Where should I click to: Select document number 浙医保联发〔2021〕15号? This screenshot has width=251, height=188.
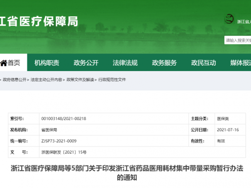pyautogui.click(x=64, y=152)
